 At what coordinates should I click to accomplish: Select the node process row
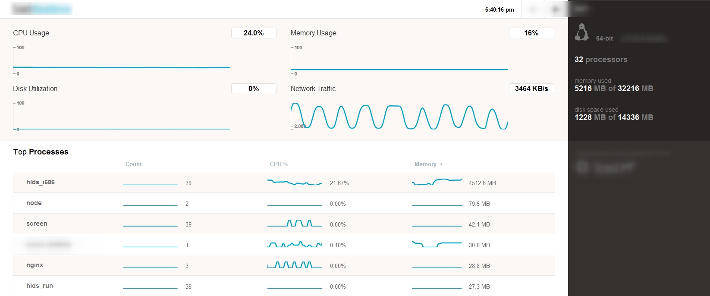(x=284, y=203)
